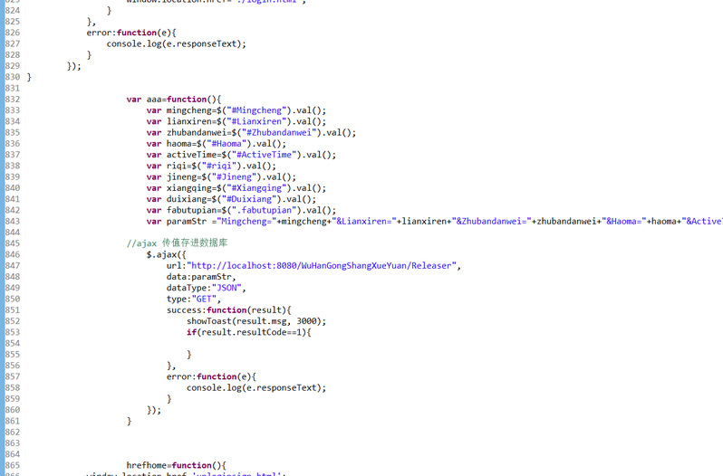Click line number 865 in the gutter
Image resolution: width=723 pixels, height=476 pixels.
pos(13,465)
